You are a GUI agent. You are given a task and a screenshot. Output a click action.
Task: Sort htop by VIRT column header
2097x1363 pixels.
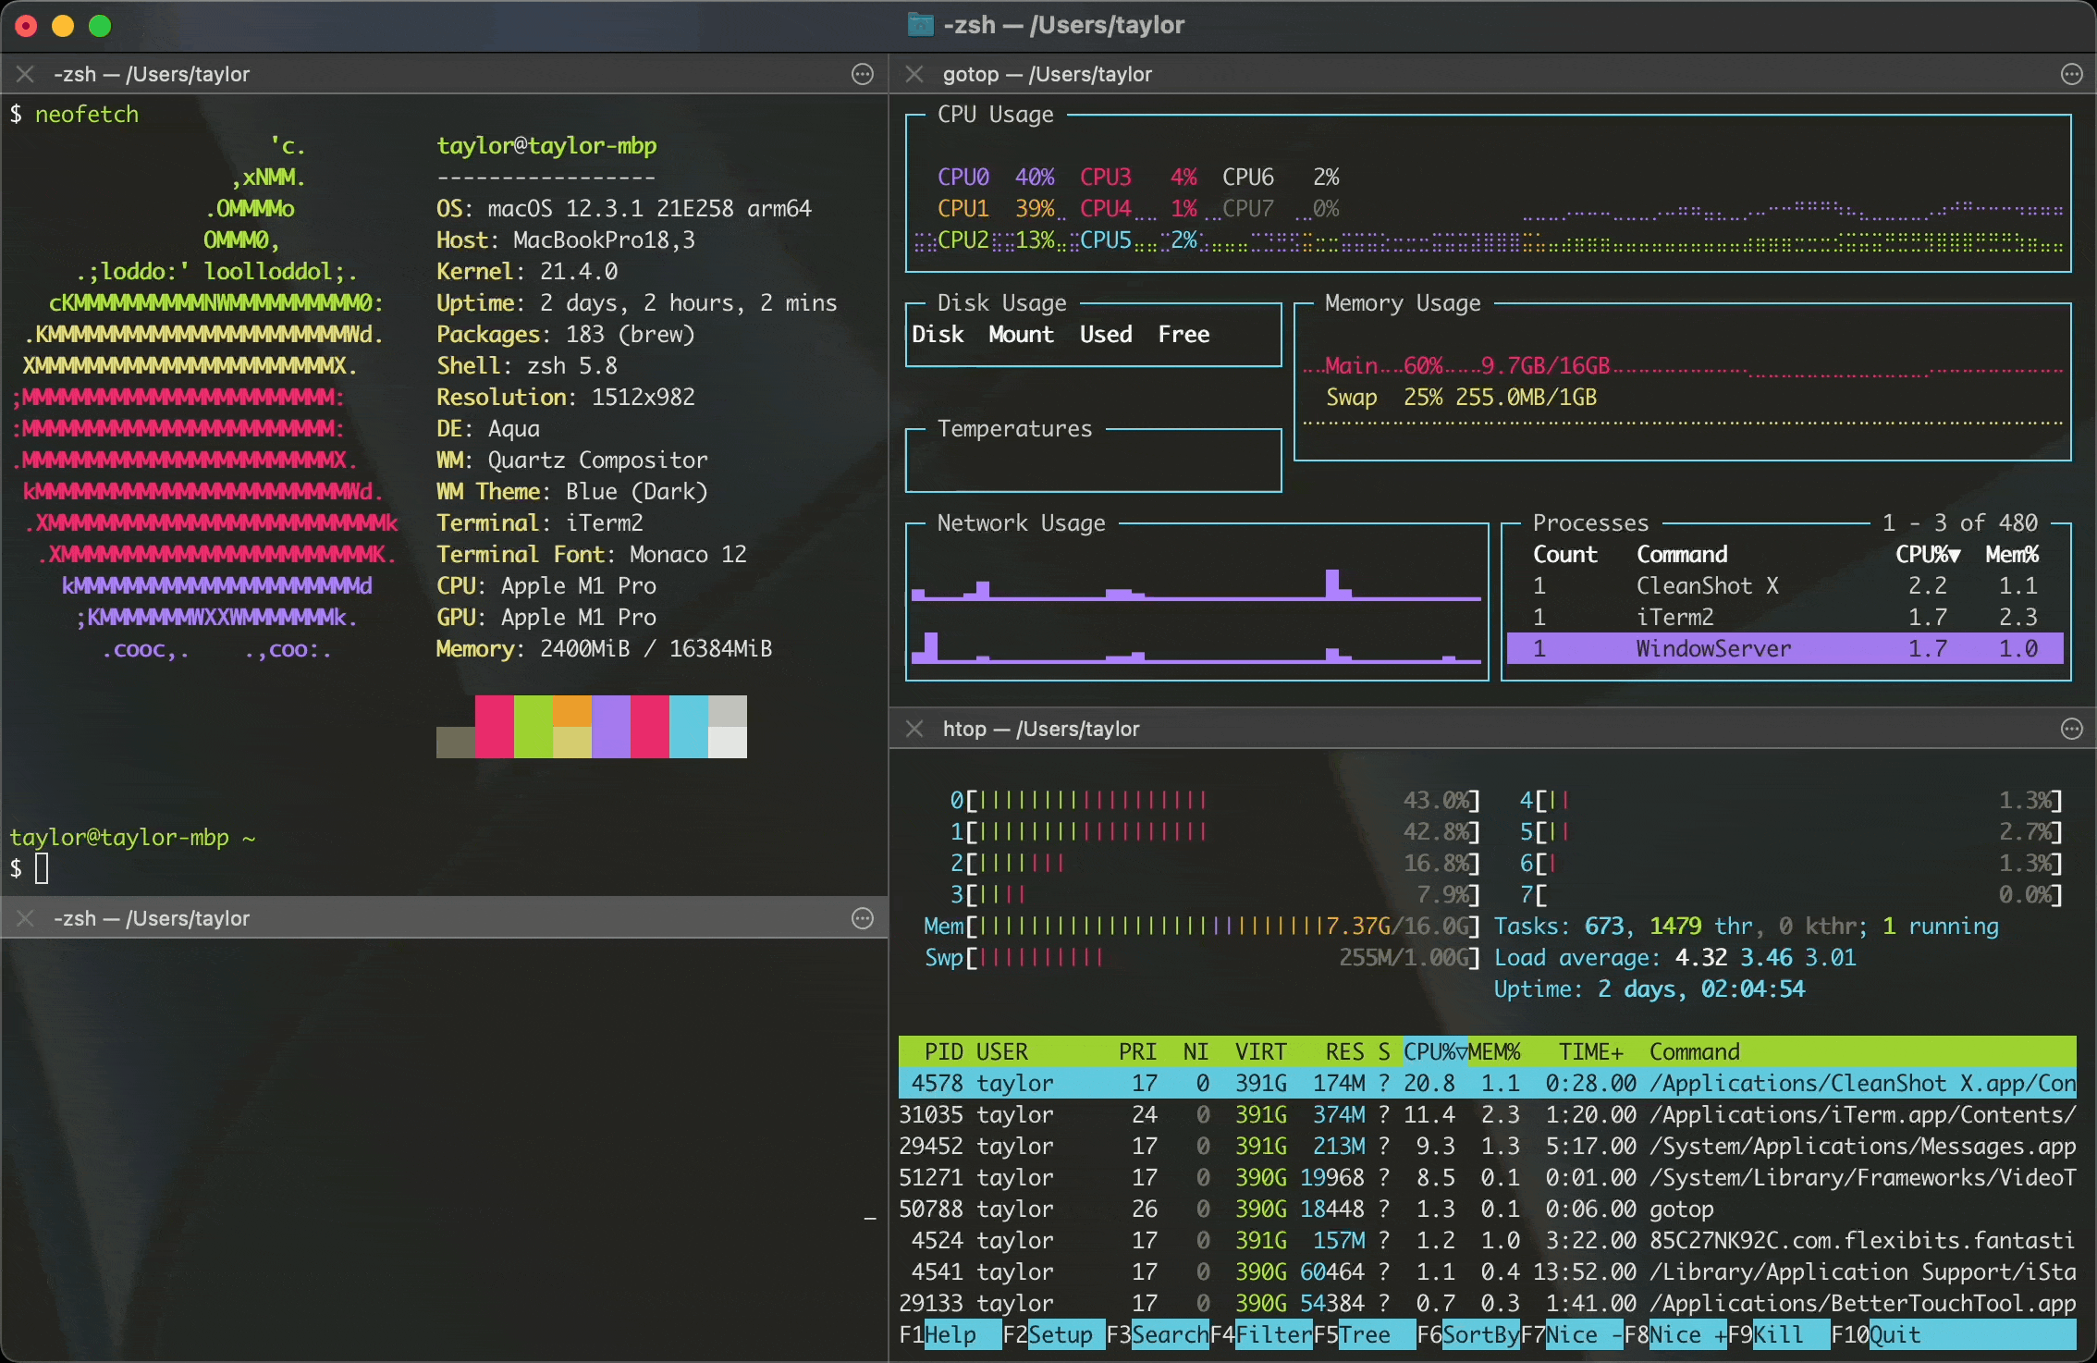(x=1261, y=1051)
